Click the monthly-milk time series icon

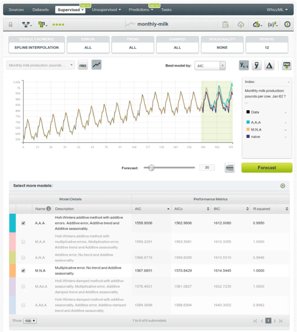coord(131,24)
